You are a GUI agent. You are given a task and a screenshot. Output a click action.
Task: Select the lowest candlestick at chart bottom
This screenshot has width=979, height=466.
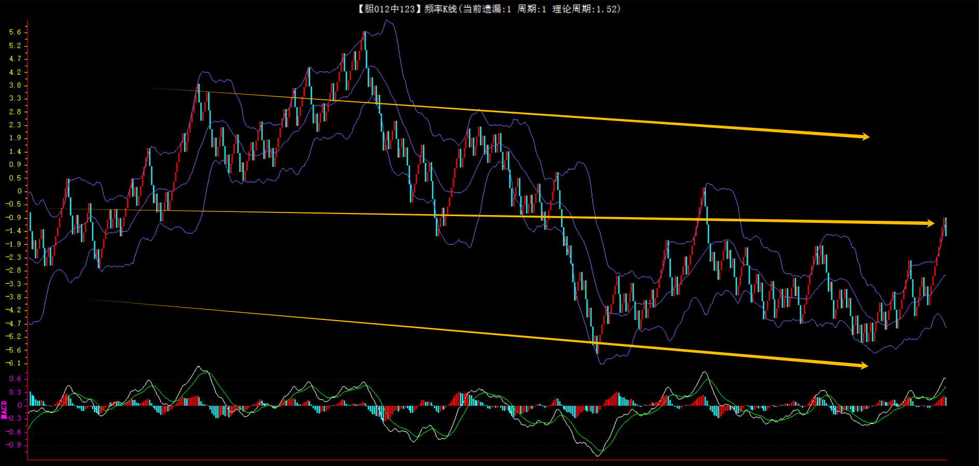(x=597, y=345)
